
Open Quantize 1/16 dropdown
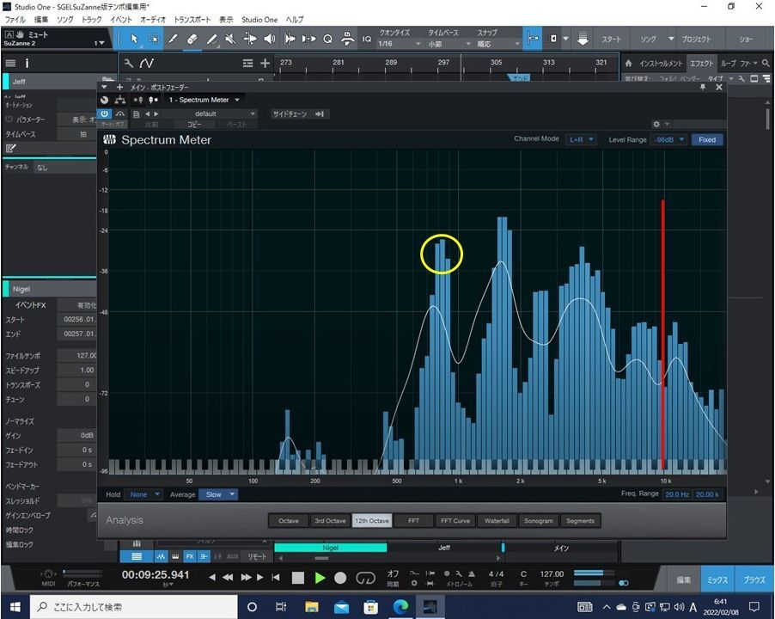[400, 44]
